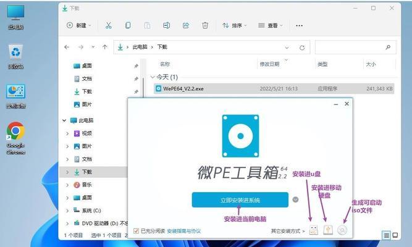Minimize the 微PE工具箱 installer window
The height and width of the screenshot is (247, 412).
click(x=336, y=104)
